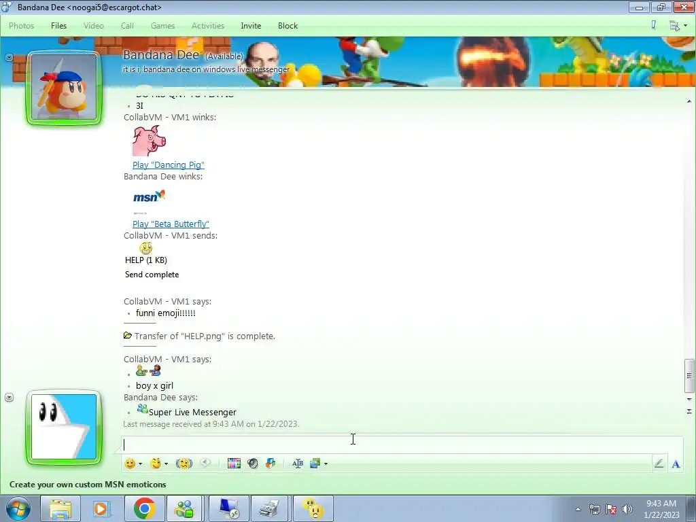Screen dimensions: 696x522
Task: Switch to handwriting pen mode icon
Action: tap(659, 464)
